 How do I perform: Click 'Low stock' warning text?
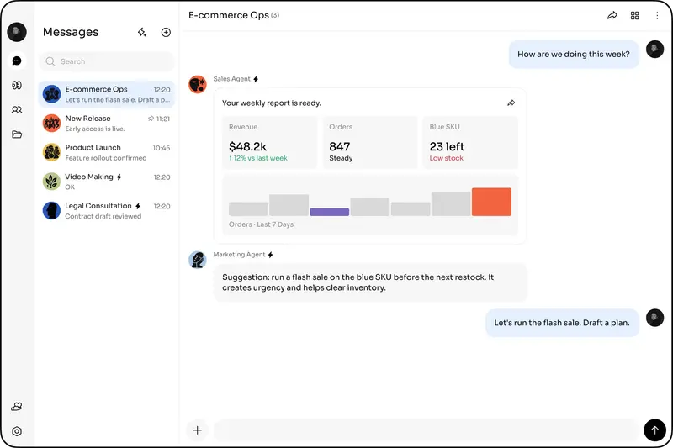click(447, 158)
